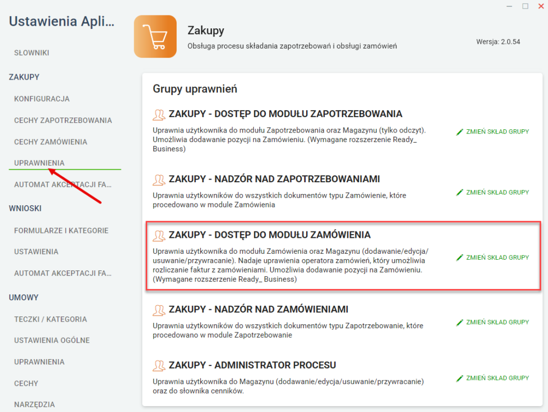Go to CECHY ZAPOTRZEBOWANIA

pos(63,120)
